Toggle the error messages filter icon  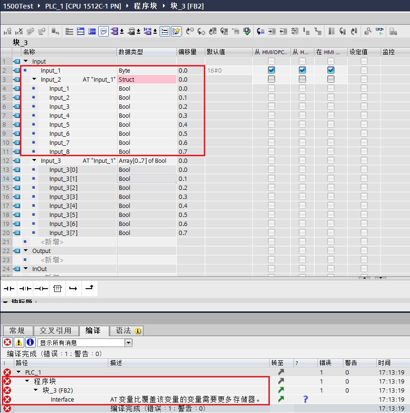click(8, 342)
